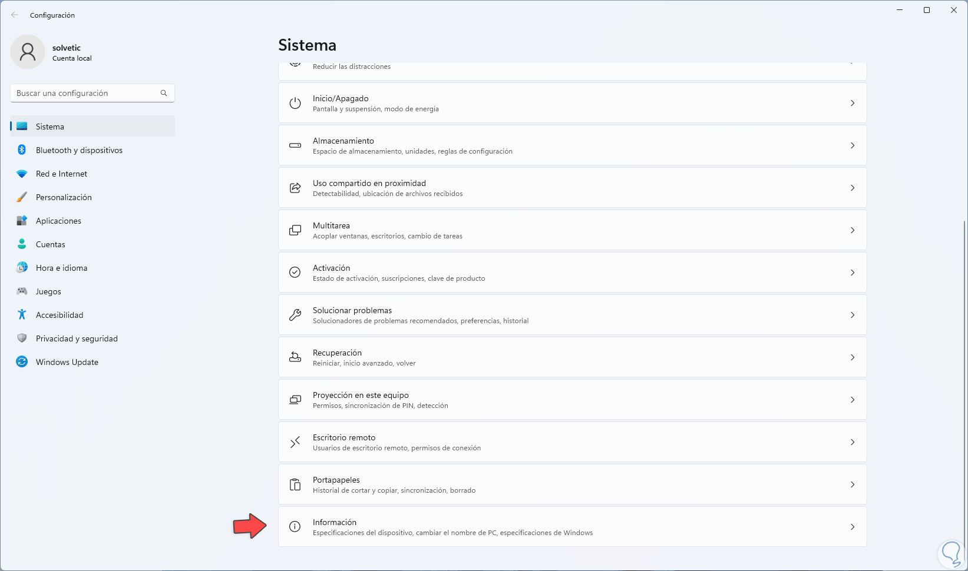
Task: Click the Solucionar problemas wrench icon
Action: tap(295, 315)
